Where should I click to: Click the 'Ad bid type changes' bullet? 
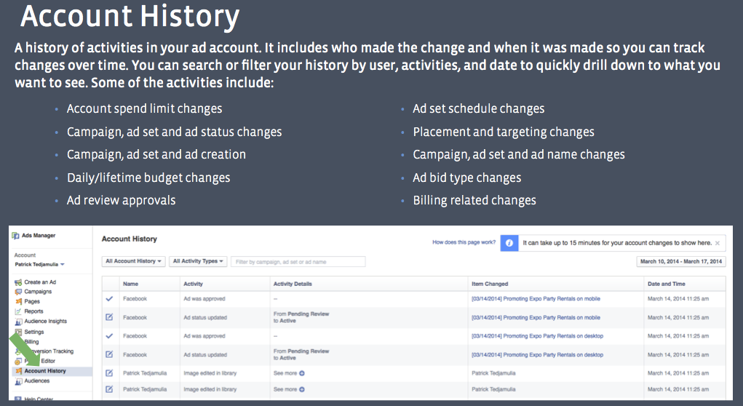click(467, 178)
